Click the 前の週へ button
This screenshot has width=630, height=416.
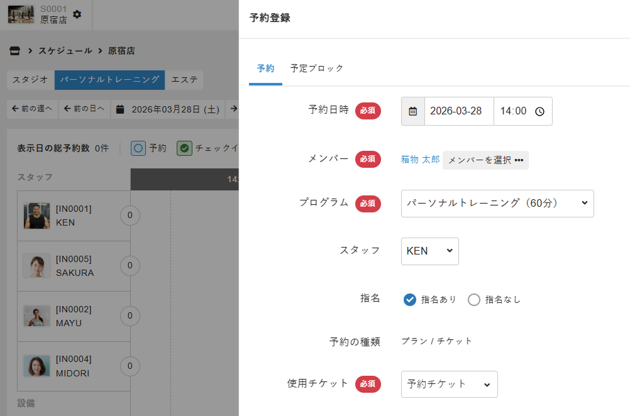point(32,109)
